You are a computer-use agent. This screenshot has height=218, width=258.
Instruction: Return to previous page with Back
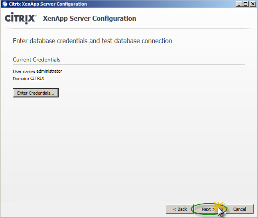click(180, 209)
